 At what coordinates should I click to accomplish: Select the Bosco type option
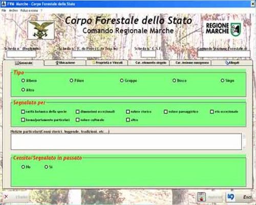(174, 80)
